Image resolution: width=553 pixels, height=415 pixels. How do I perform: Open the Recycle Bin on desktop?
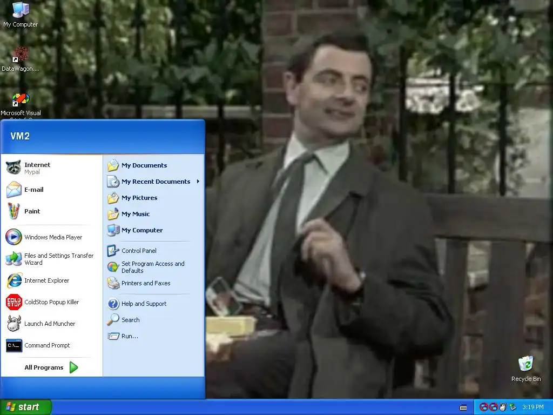click(x=526, y=369)
